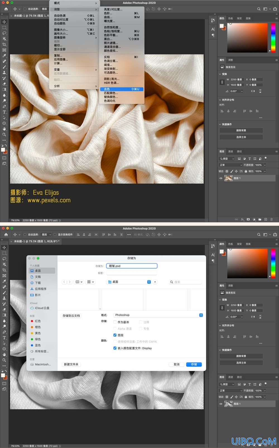This screenshot has width=279, height=448.
Task: Select the Object Selection tool in the lower window
Action: (x=4, y=264)
